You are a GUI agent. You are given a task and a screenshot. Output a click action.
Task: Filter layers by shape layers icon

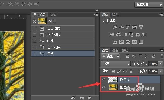point(147,56)
